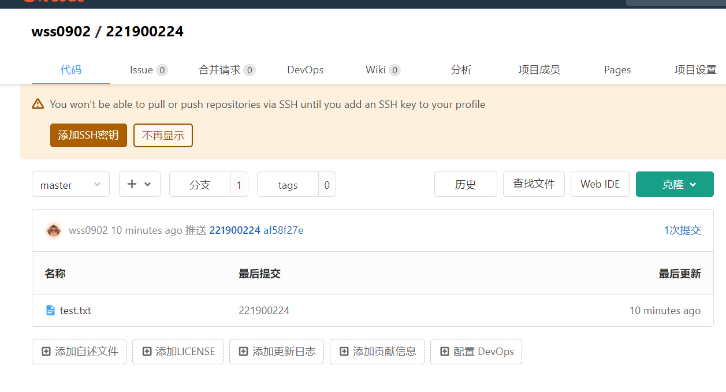The image size is (726, 392).
Task: Click the 221900224 last commit text in file row
Action: coord(264,311)
